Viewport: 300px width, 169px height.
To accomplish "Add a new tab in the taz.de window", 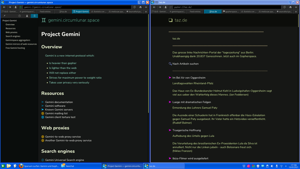I will 296,12.
